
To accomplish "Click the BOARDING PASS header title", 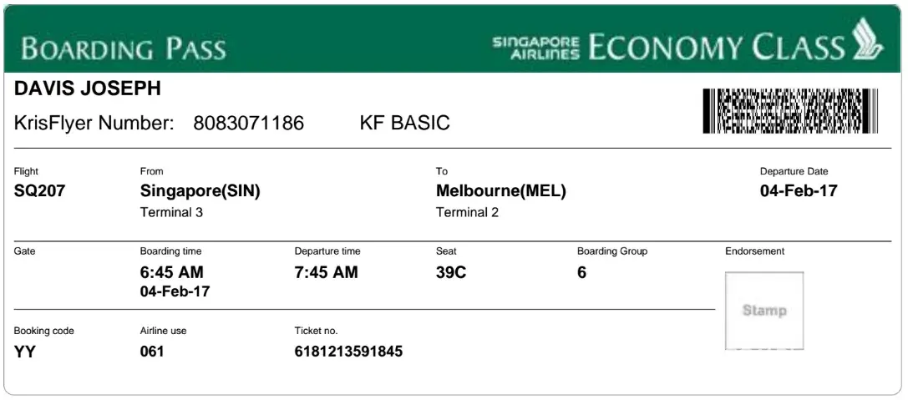I will click(124, 48).
